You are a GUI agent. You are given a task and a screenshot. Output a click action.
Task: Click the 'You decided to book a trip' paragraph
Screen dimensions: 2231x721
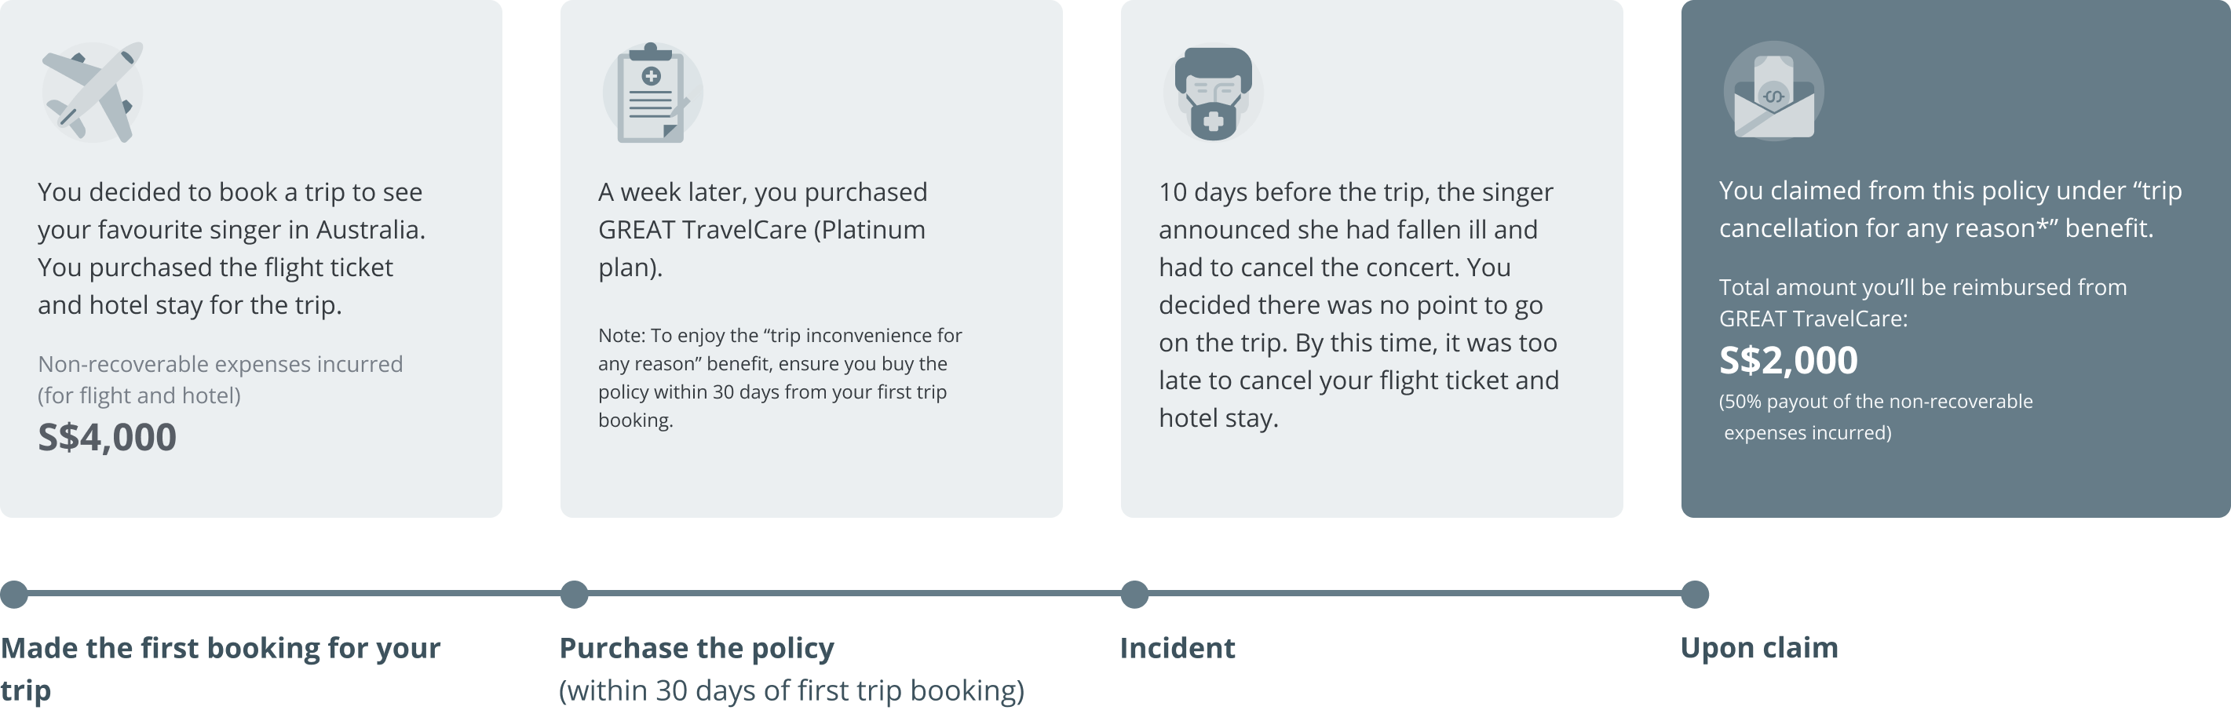click(x=232, y=249)
